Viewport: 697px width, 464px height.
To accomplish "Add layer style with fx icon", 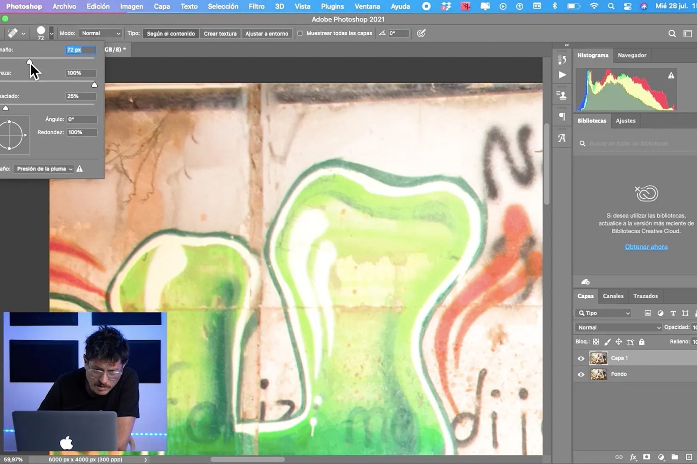I will (x=633, y=457).
